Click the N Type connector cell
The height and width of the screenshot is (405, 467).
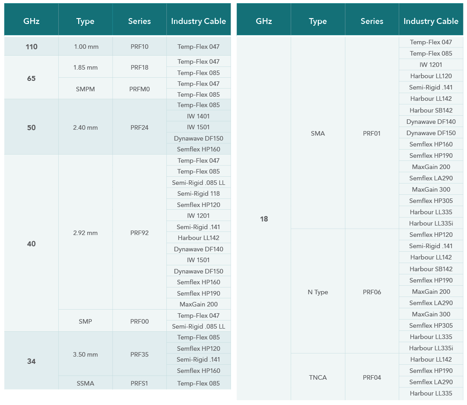(x=318, y=292)
